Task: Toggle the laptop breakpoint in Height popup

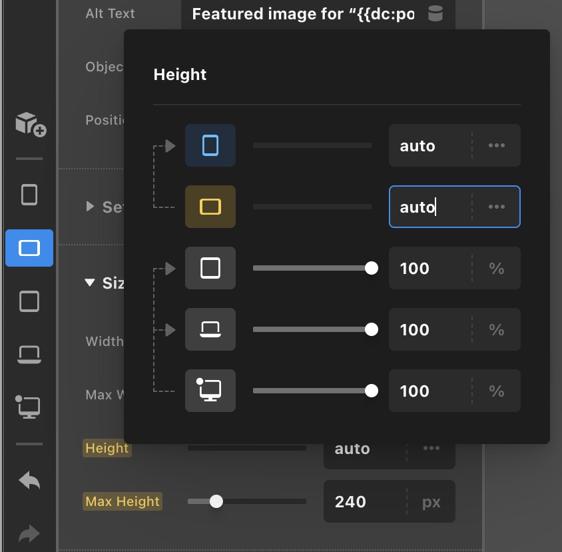Action: click(210, 329)
